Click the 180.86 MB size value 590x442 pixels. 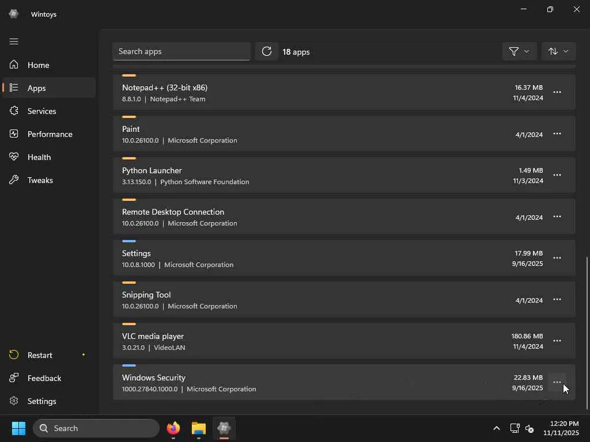coord(527,336)
